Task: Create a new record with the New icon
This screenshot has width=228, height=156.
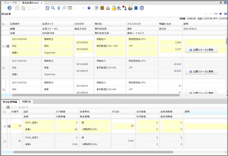Action: coord(17,8)
